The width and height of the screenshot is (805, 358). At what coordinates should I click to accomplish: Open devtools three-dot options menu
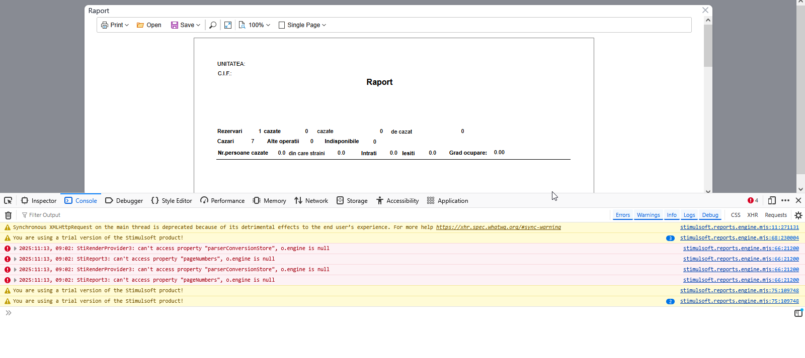point(785,201)
